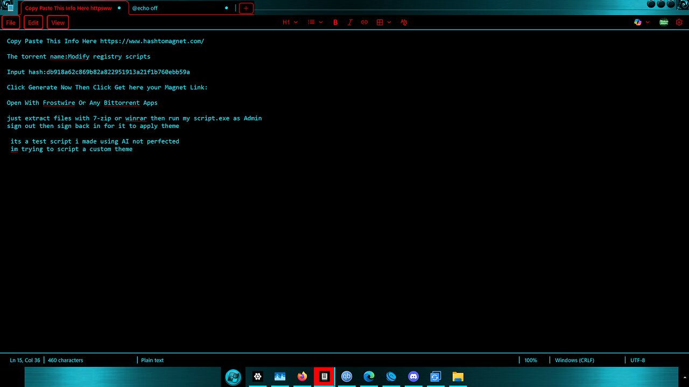This screenshot has width=689, height=387.
Task: Open the Edit menu
Action: pyautogui.click(x=33, y=23)
